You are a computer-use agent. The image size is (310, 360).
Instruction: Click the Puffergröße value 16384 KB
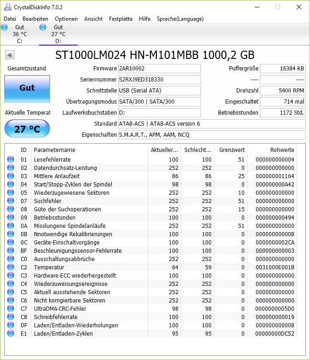coord(283,69)
